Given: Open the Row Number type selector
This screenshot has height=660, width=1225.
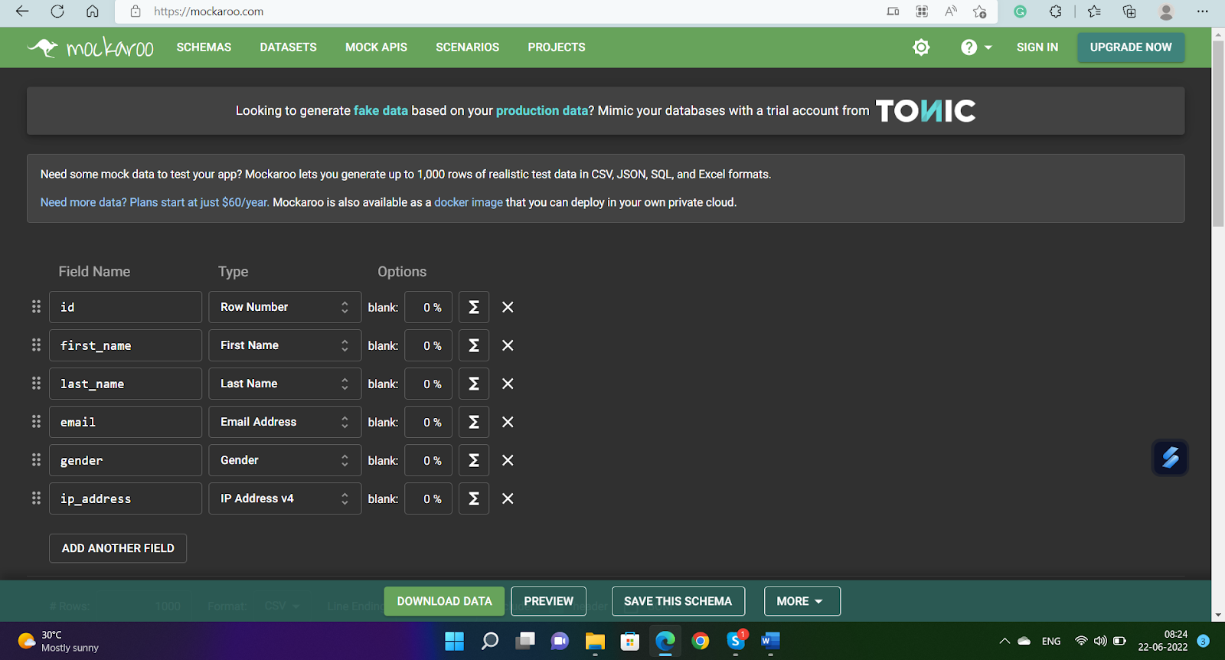Looking at the screenshot, I should (284, 307).
